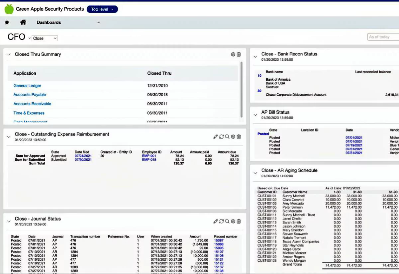Open the Top level entity dropdown
399x274 pixels.
(102, 9)
